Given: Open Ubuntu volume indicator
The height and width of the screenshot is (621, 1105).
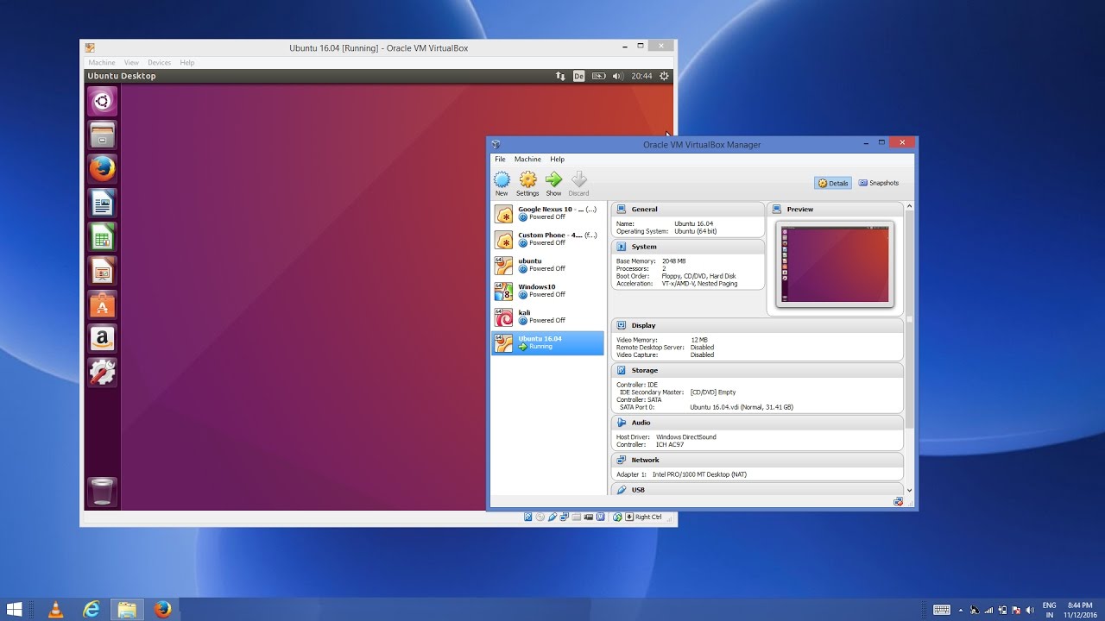Looking at the screenshot, I should [617, 76].
